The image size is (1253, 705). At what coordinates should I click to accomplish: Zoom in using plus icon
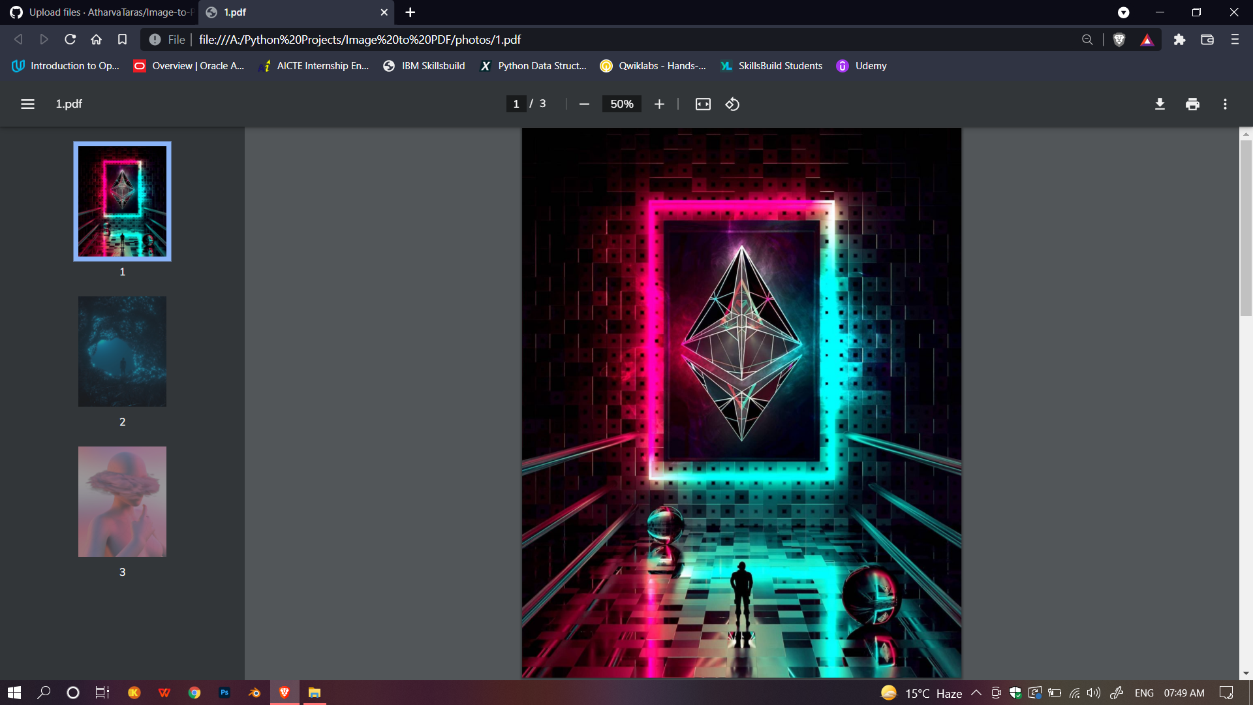pos(659,104)
